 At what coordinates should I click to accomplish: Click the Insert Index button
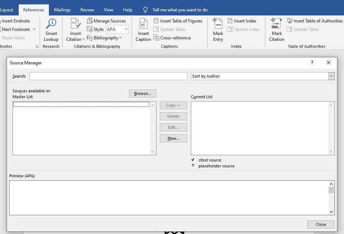242,21
